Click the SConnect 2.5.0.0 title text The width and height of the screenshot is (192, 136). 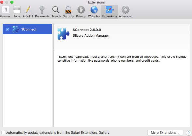click(87, 30)
